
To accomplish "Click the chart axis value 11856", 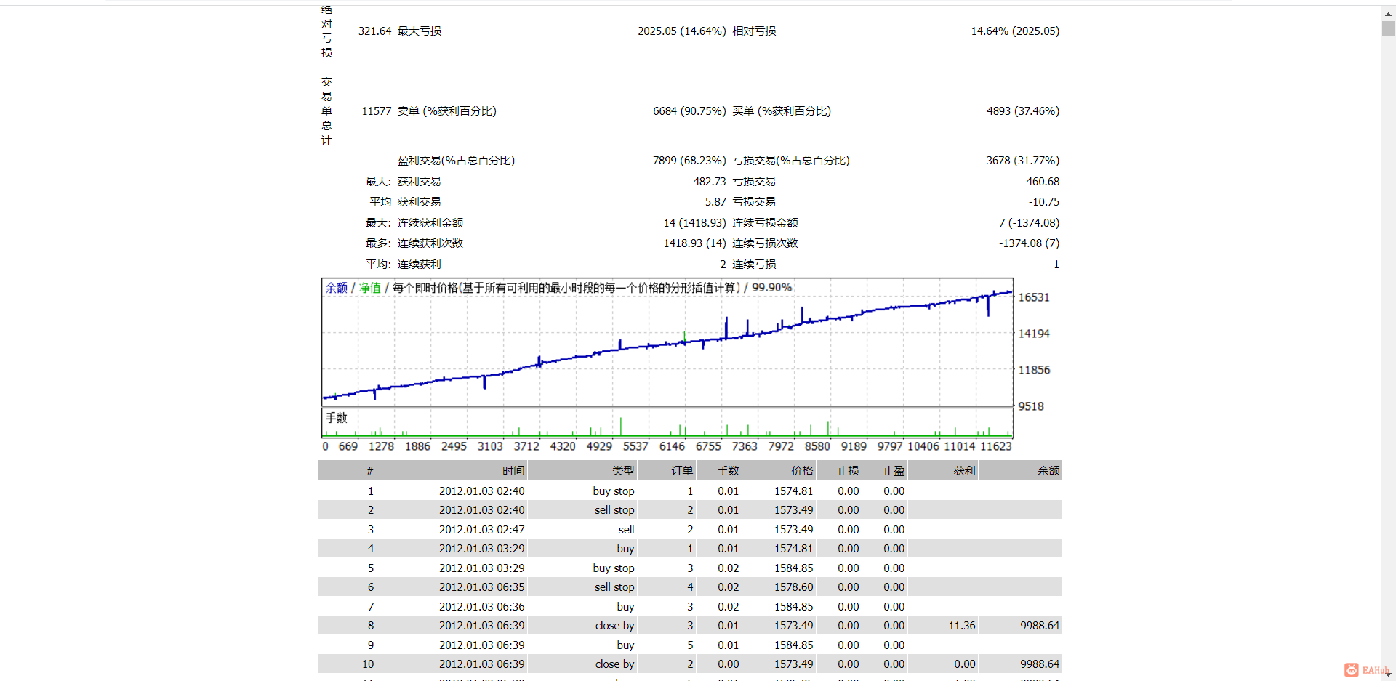I will pyautogui.click(x=1034, y=370).
